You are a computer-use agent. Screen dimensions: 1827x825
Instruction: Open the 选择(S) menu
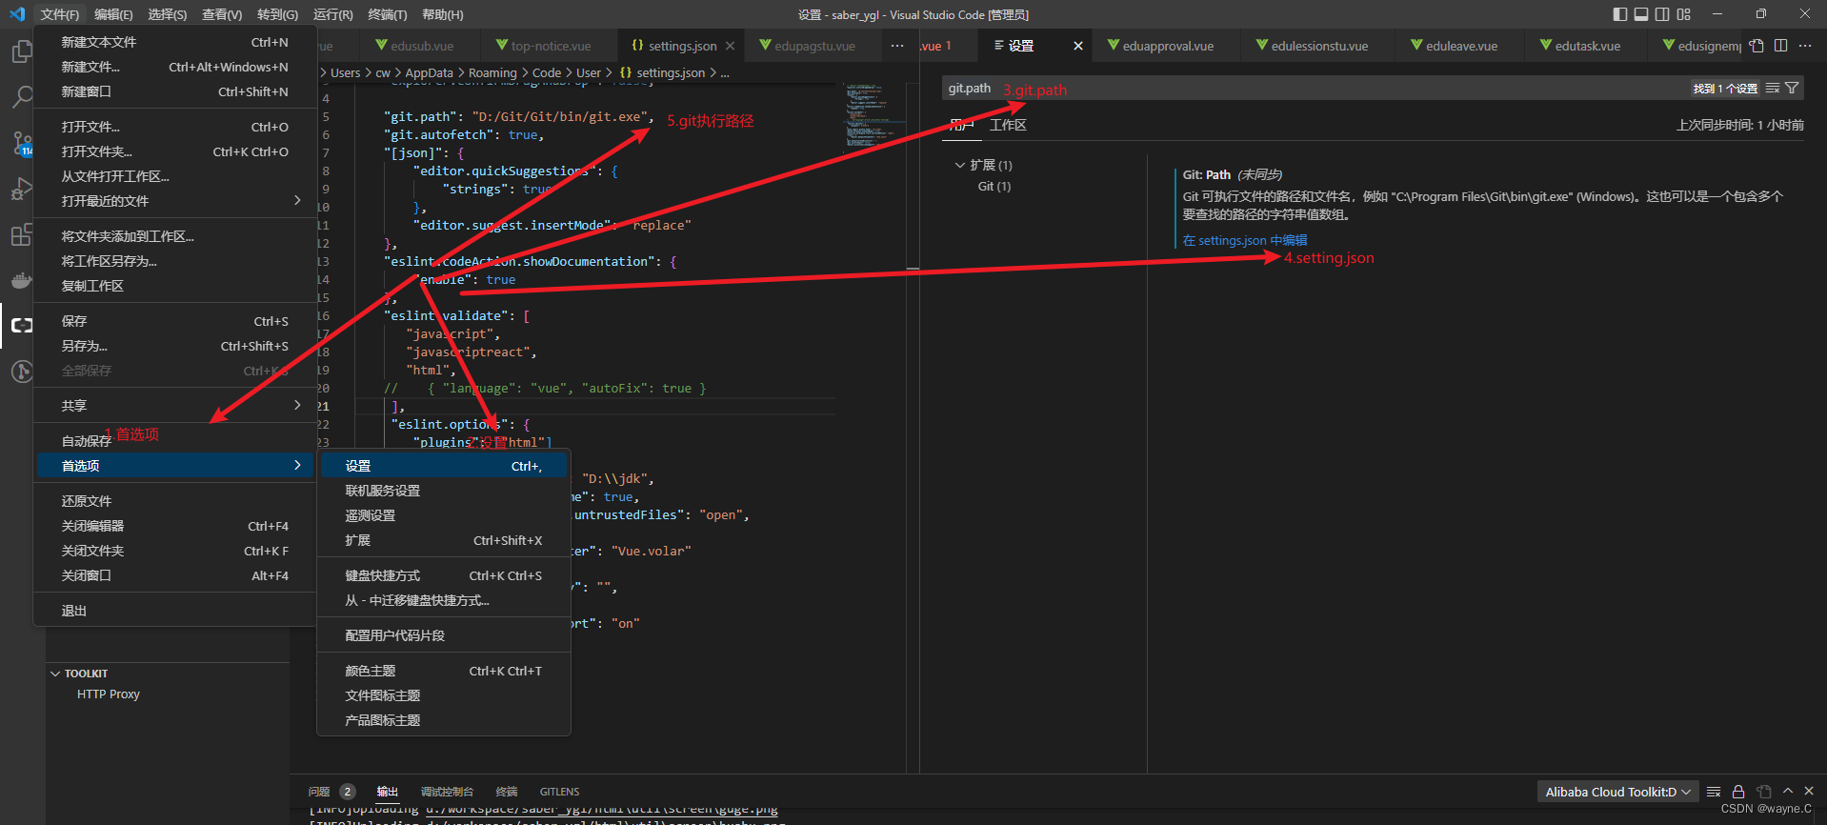pyautogui.click(x=168, y=14)
